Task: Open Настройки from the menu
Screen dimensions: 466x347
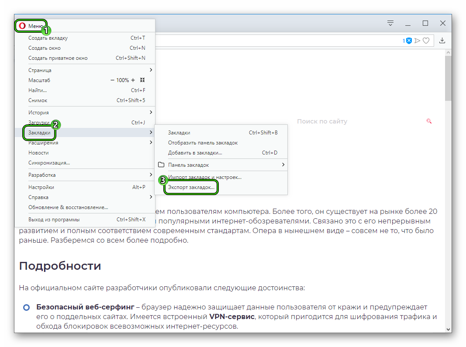Action: [41, 187]
